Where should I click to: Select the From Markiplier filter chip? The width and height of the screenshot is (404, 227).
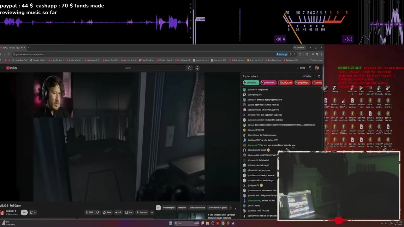[169, 208]
